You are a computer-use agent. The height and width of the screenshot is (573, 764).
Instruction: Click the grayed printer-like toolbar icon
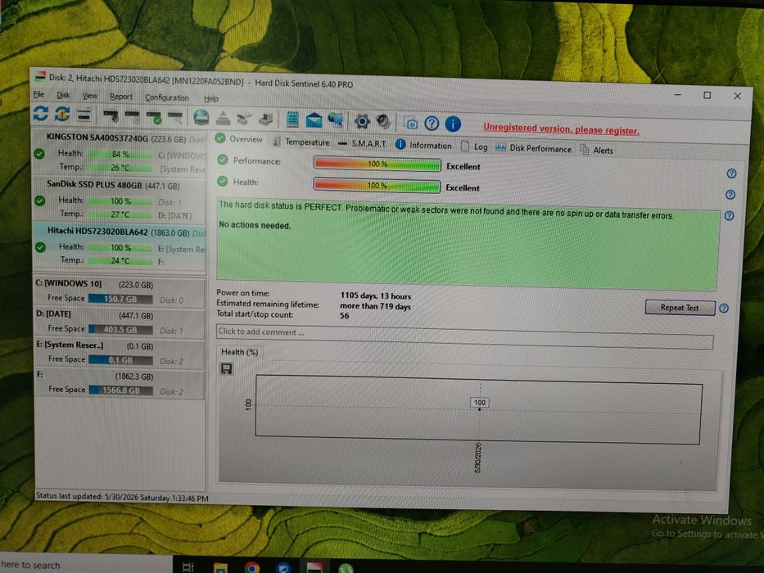[x=265, y=120]
